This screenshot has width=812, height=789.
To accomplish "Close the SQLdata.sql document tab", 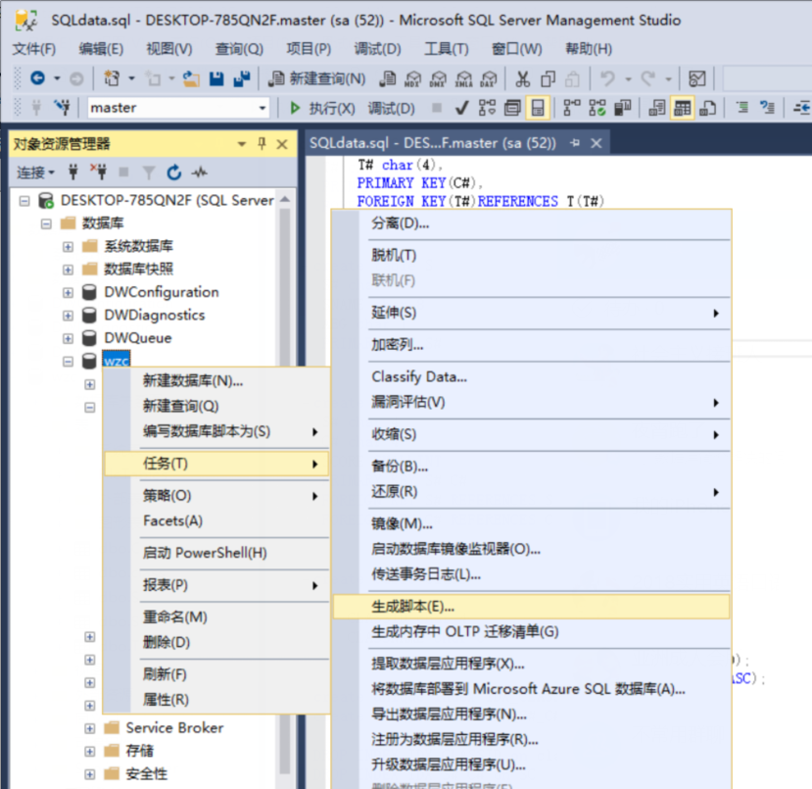I will click(597, 143).
